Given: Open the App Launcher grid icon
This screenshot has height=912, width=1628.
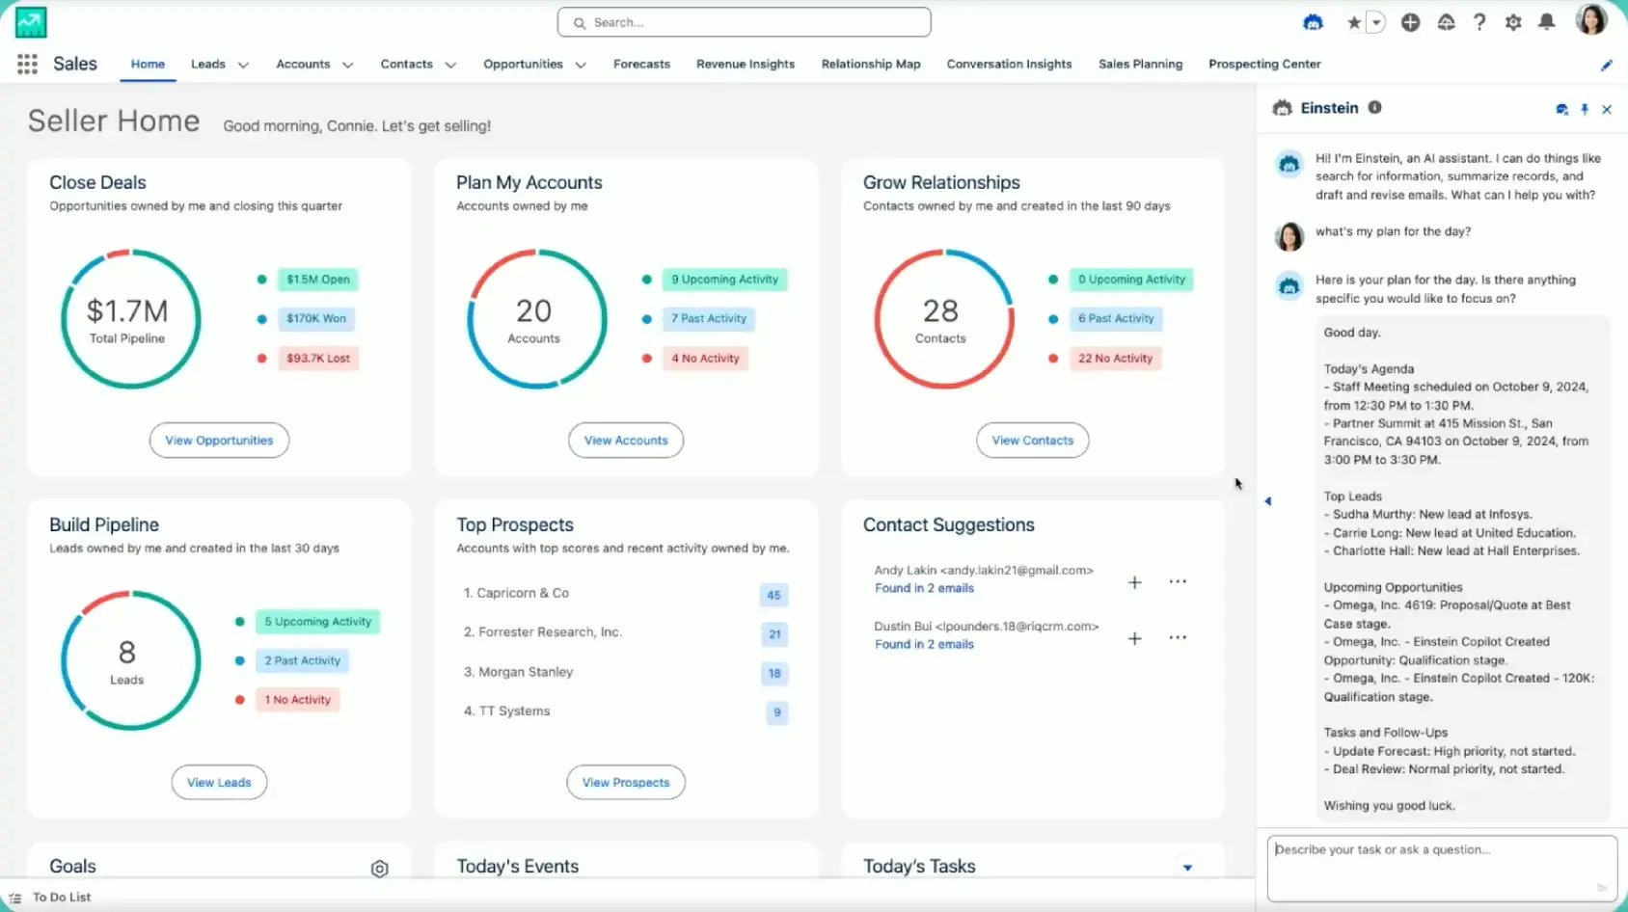Looking at the screenshot, I should coord(27,64).
